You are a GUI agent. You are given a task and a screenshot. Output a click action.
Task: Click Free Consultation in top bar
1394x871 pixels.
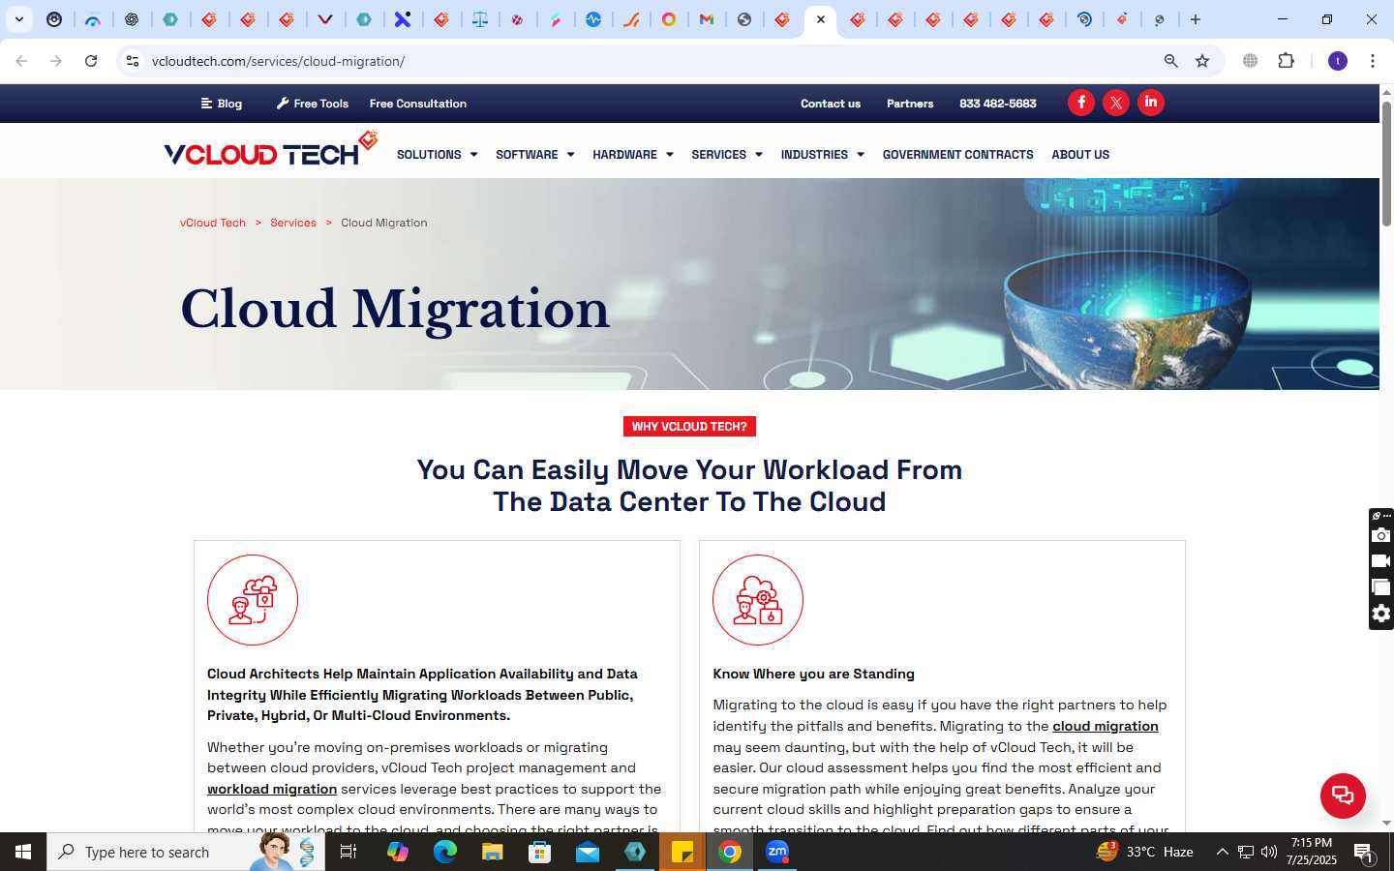[x=418, y=104]
